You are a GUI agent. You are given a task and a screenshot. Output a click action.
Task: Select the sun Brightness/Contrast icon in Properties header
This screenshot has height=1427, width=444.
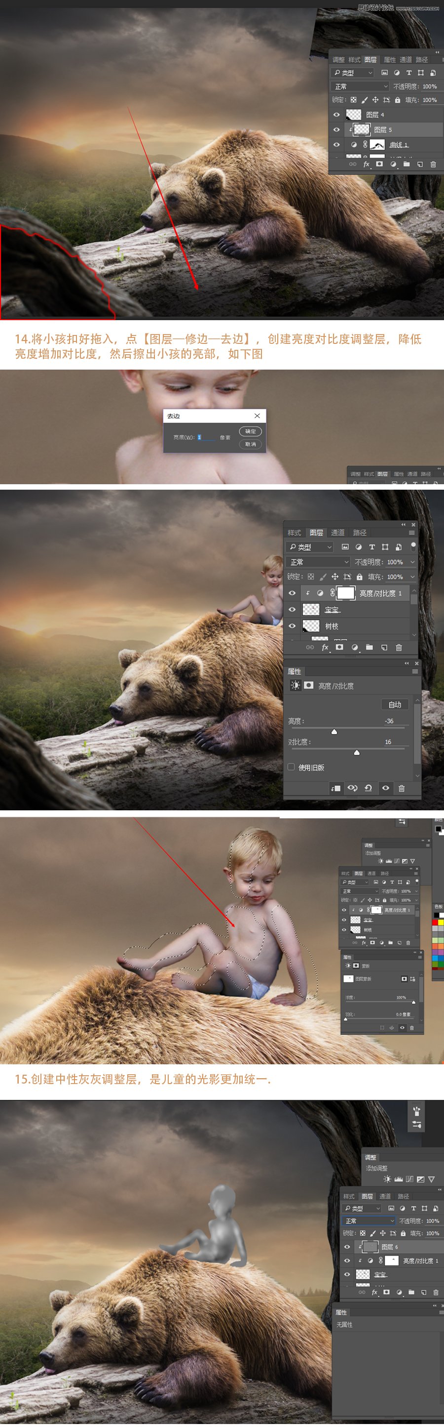coord(296,685)
